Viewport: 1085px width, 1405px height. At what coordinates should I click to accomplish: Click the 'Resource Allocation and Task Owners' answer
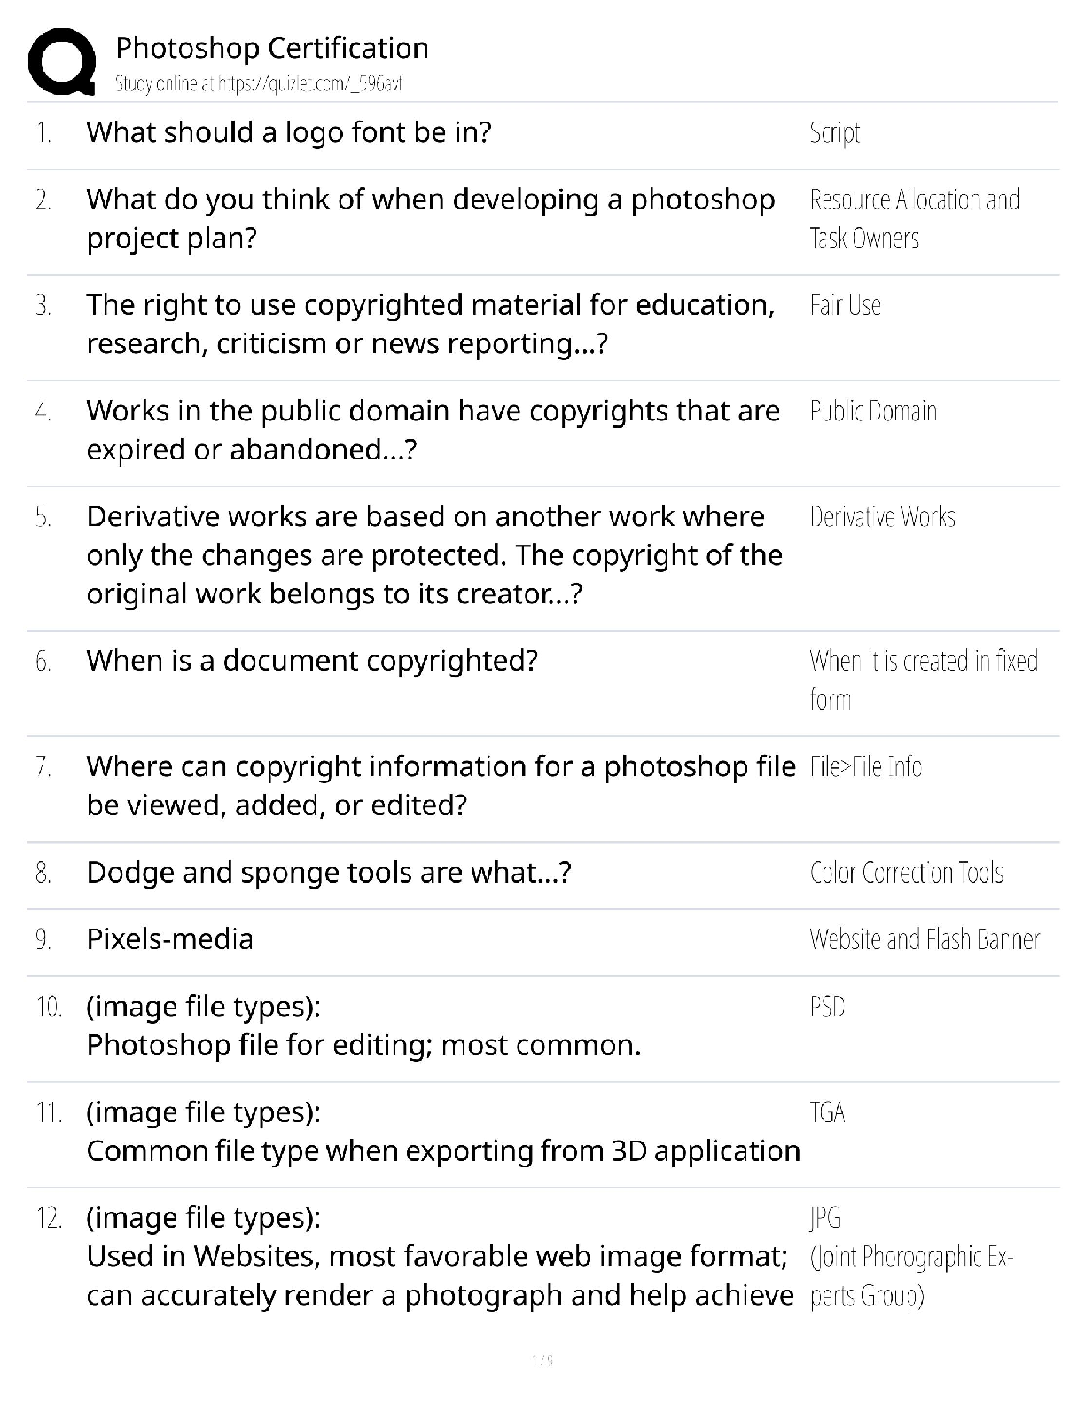913,218
